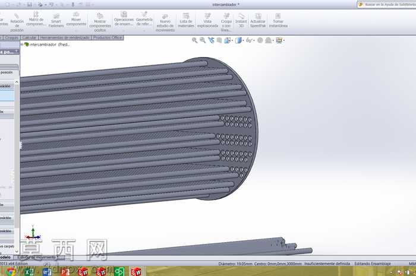This screenshot has width=416, height=276.
Task: Select Matriz de componentes tool
Action: (x=36, y=18)
